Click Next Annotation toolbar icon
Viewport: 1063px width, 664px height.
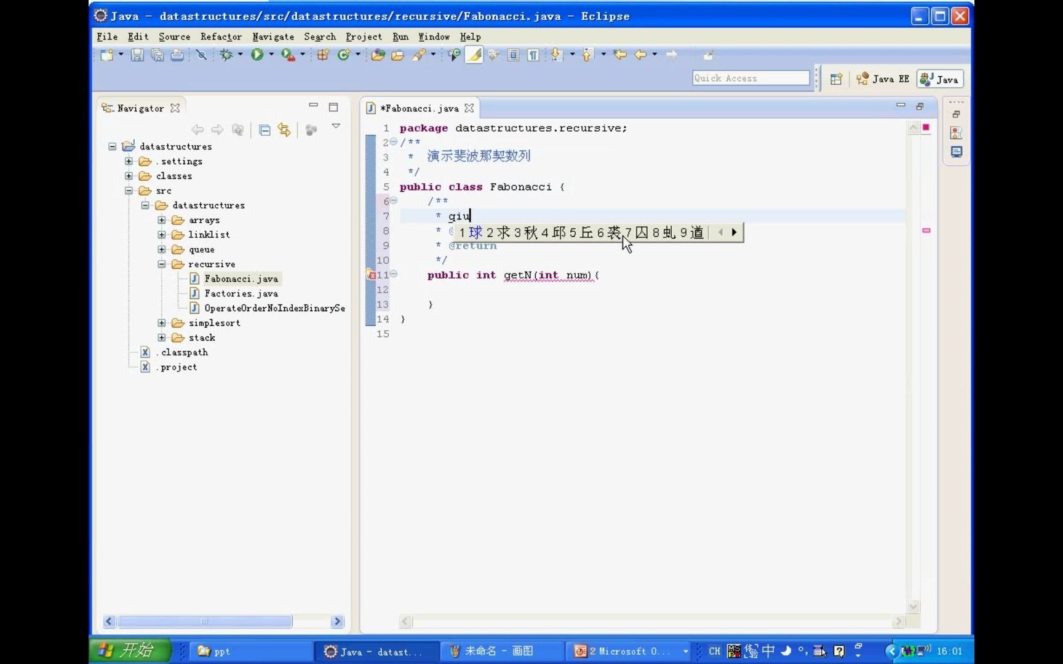point(557,55)
